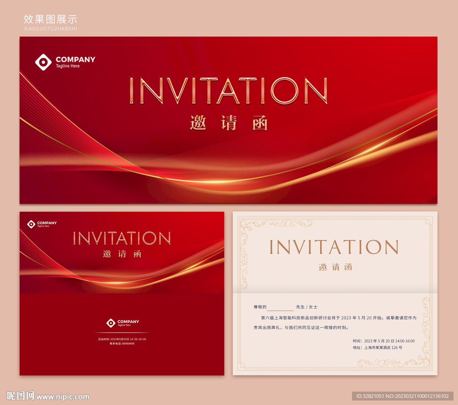Click the 活动时间 line on the red card
The image size is (458, 405).
[x=122, y=339]
